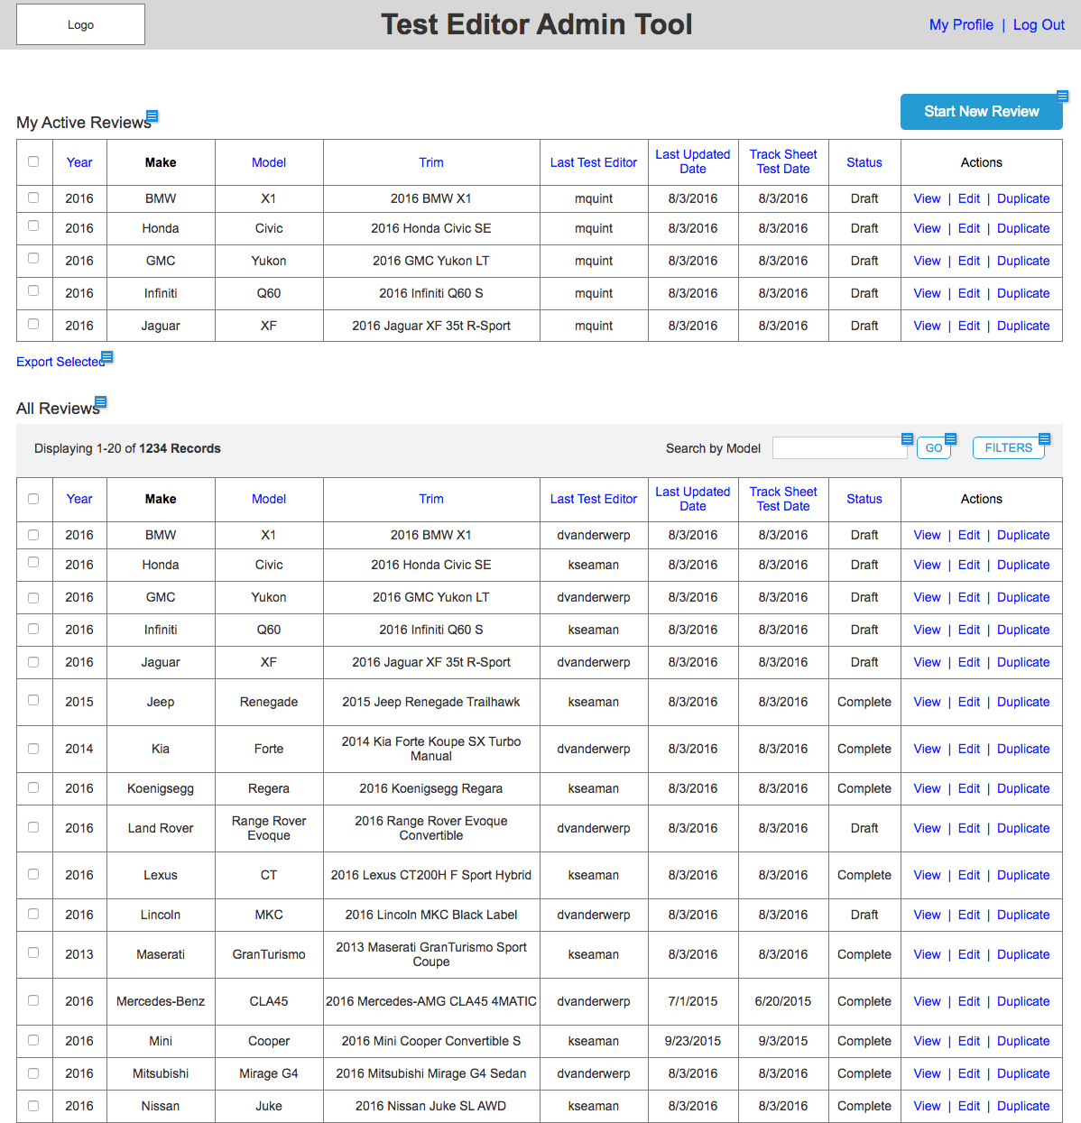Open the note icon on the search field

[908, 438]
